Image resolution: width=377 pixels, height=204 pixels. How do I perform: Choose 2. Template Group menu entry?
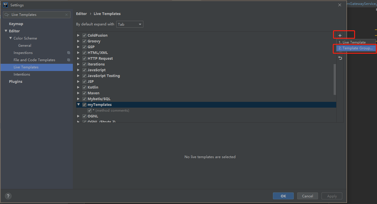point(356,48)
